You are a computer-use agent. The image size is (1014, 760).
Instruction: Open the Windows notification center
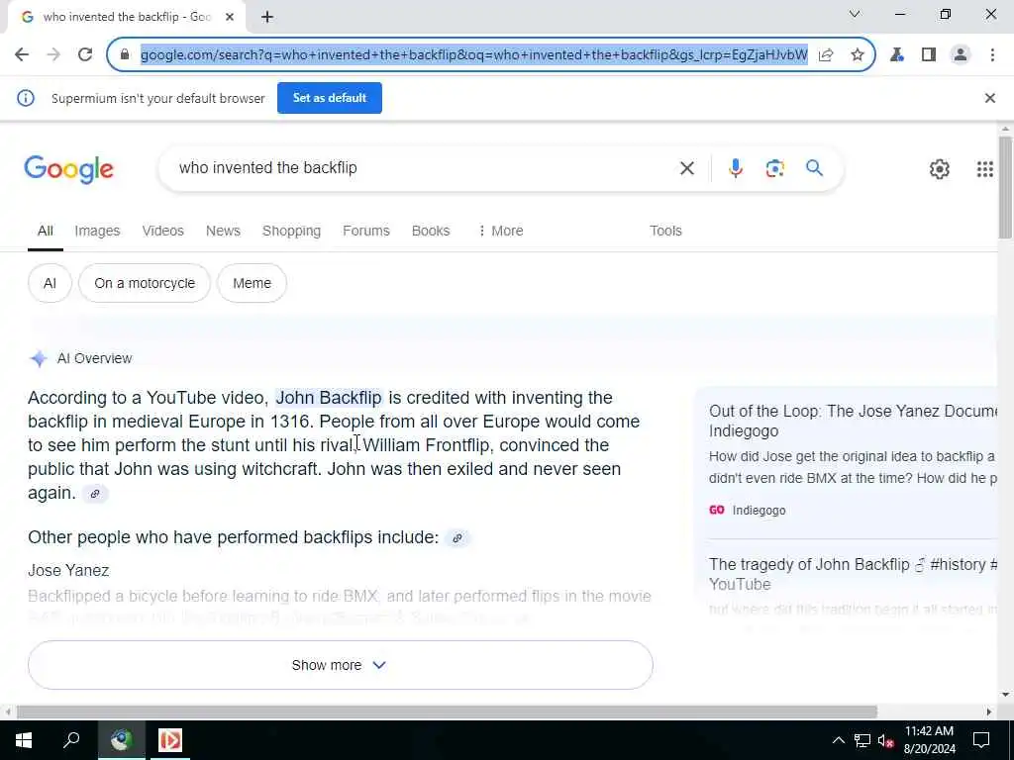981,740
